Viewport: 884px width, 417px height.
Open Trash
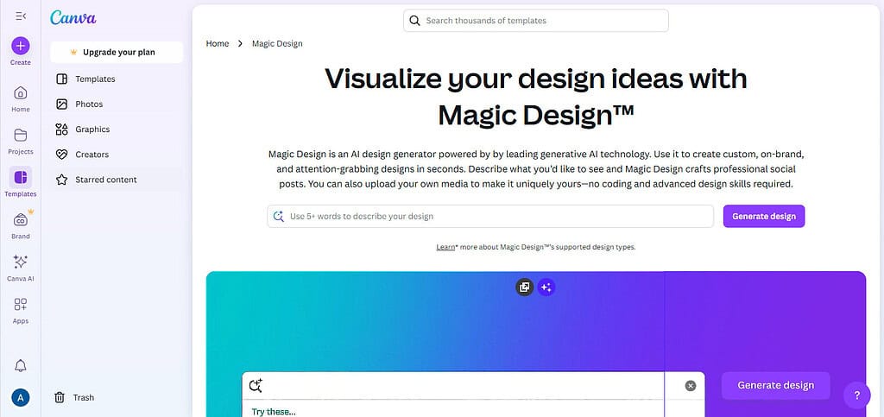pyautogui.click(x=74, y=397)
